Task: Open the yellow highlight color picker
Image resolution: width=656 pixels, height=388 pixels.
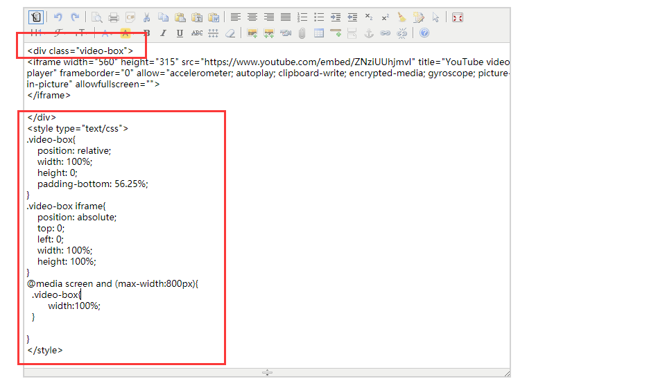Action: [x=126, y=33]
